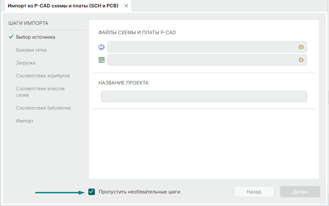Select the 'Соответствие атрибутов' step
This screenshot has width=329, height=206.
tap(43, 76)
